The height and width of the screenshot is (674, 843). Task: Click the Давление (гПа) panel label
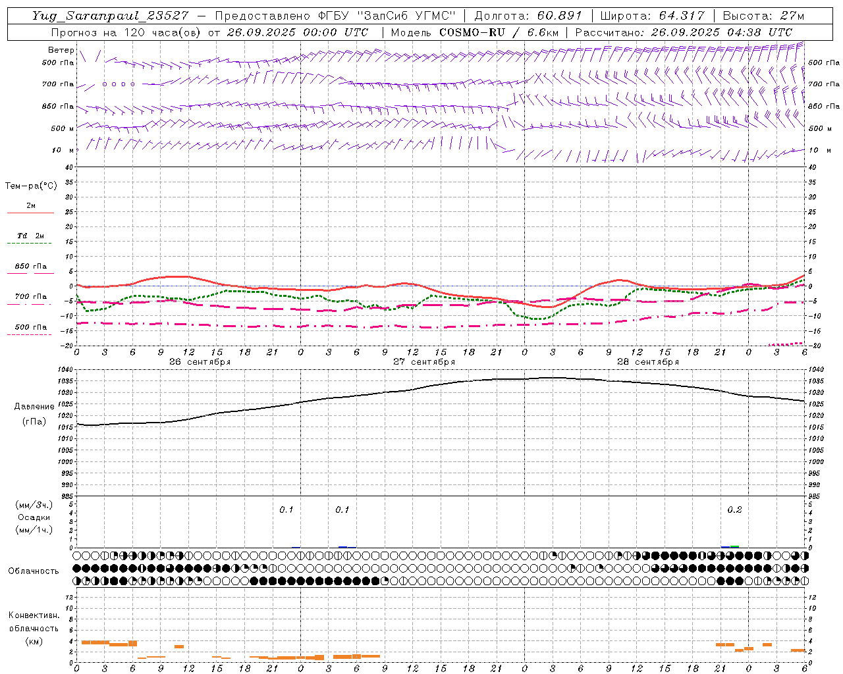click(34, 414)
